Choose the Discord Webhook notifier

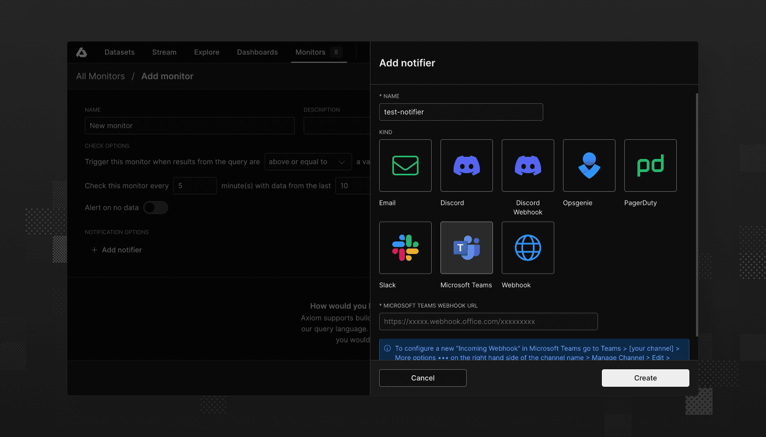click(527, 166)
